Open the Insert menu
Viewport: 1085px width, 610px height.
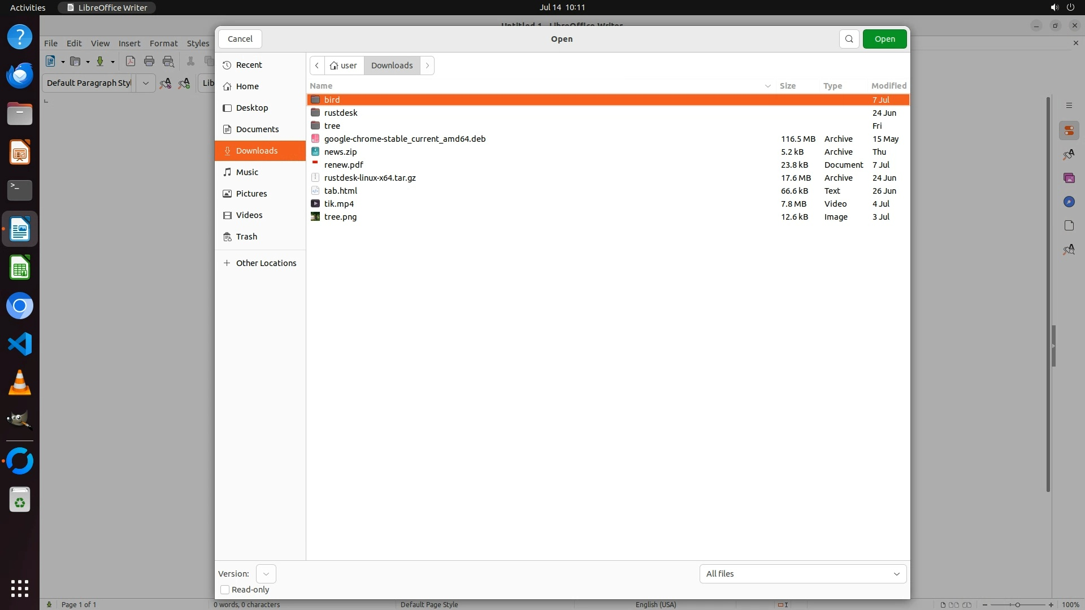[x=129, y=43]
